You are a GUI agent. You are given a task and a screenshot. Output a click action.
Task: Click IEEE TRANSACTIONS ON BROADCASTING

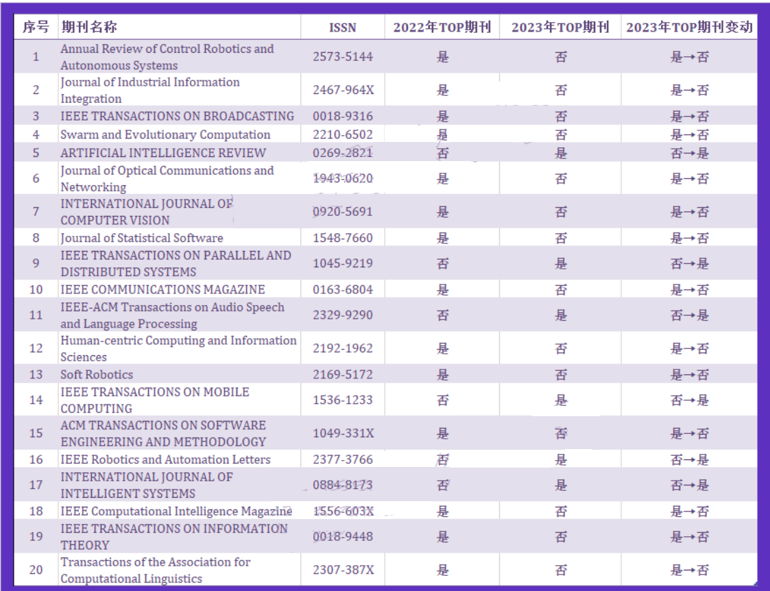click(x=178, y=117)
